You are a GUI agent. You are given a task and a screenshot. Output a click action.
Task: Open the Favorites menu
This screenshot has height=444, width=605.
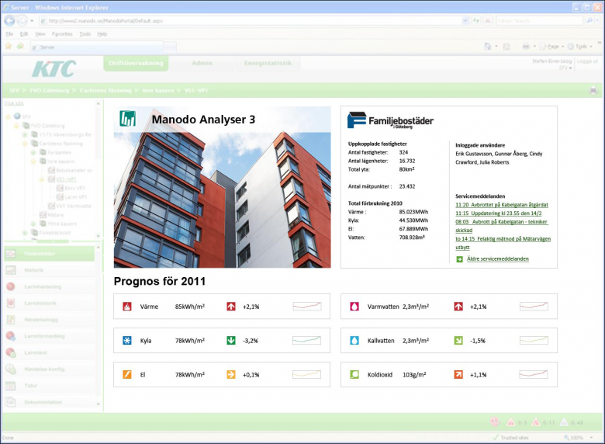point(62,34)
